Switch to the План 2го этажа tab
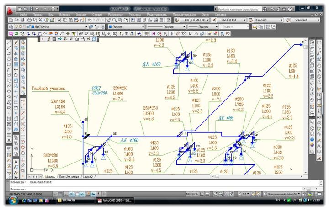 pos(69,177)
